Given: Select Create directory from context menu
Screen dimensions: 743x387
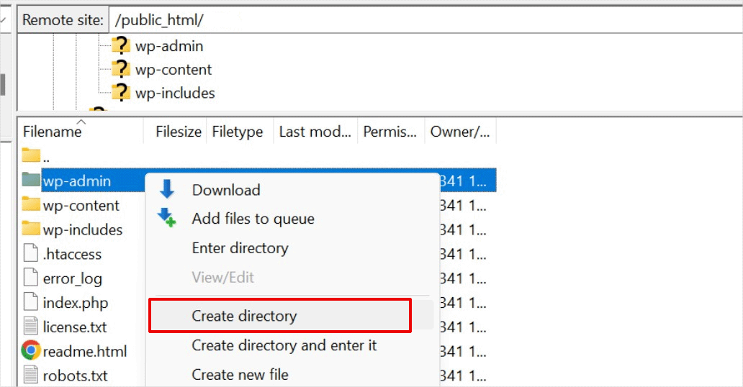Looking at the screenshot, I should 244,316.
